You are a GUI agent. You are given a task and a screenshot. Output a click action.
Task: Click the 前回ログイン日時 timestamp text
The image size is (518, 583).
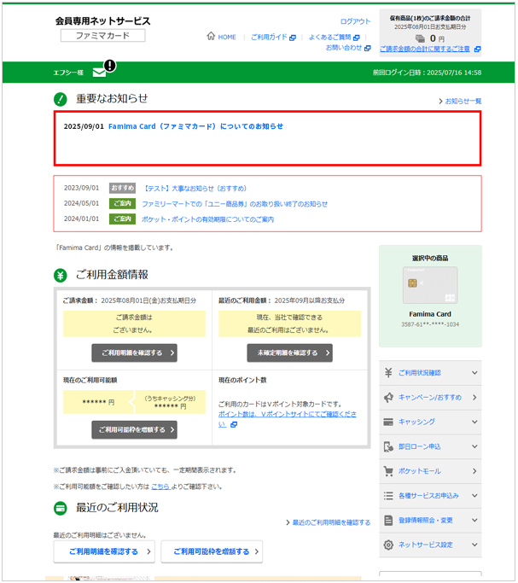pyautogui.click(x=428, y=73)
